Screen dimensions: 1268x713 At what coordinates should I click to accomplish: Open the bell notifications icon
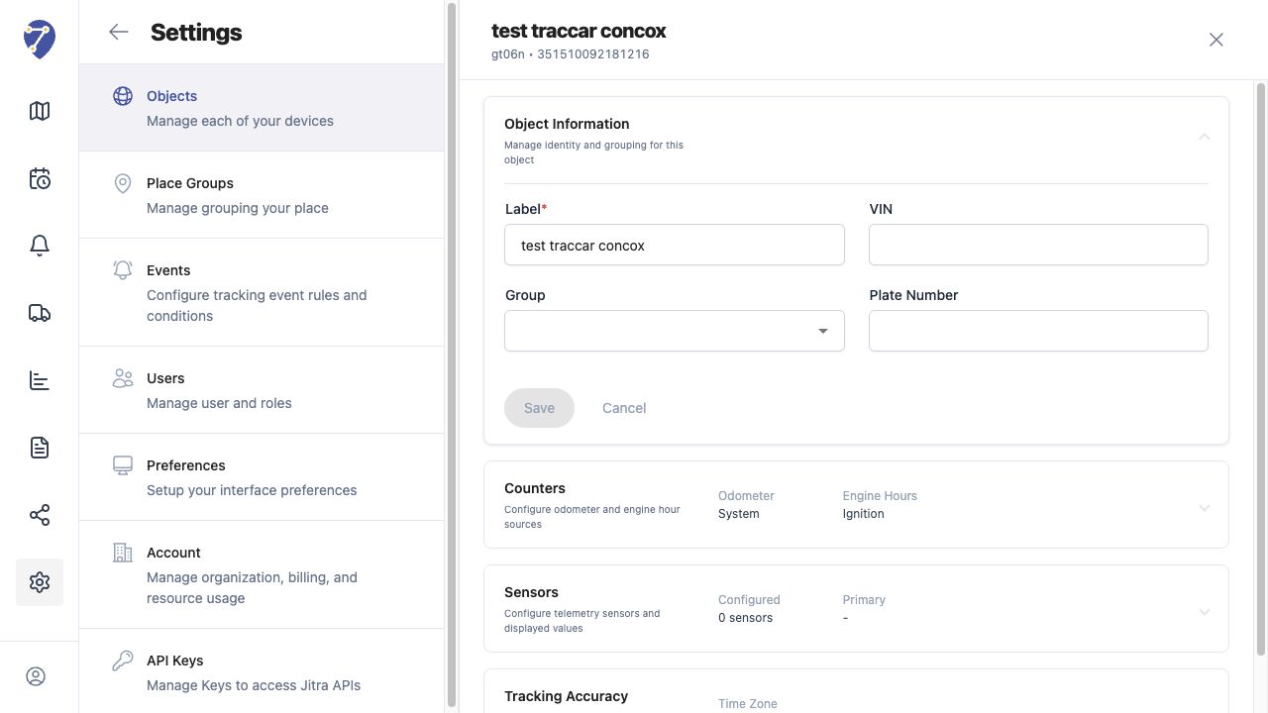40,246
